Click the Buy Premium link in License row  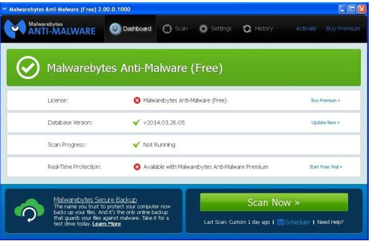pyautogui.click(x=325, y=100)
